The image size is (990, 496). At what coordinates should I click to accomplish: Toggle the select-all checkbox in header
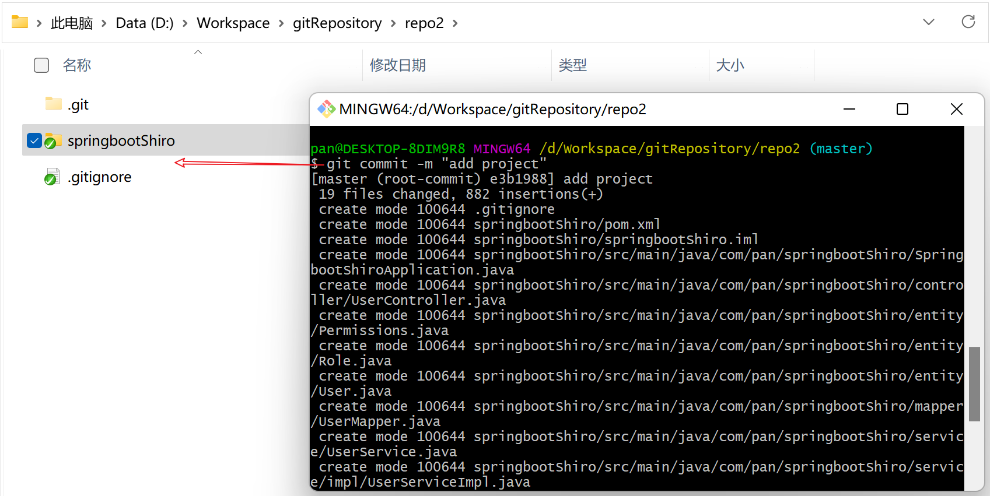[x=41, y=65]
